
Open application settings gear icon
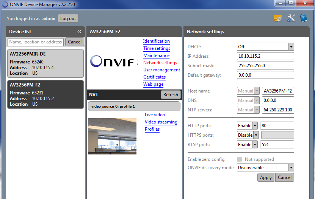pyautogui.click(x=278, y=19)
